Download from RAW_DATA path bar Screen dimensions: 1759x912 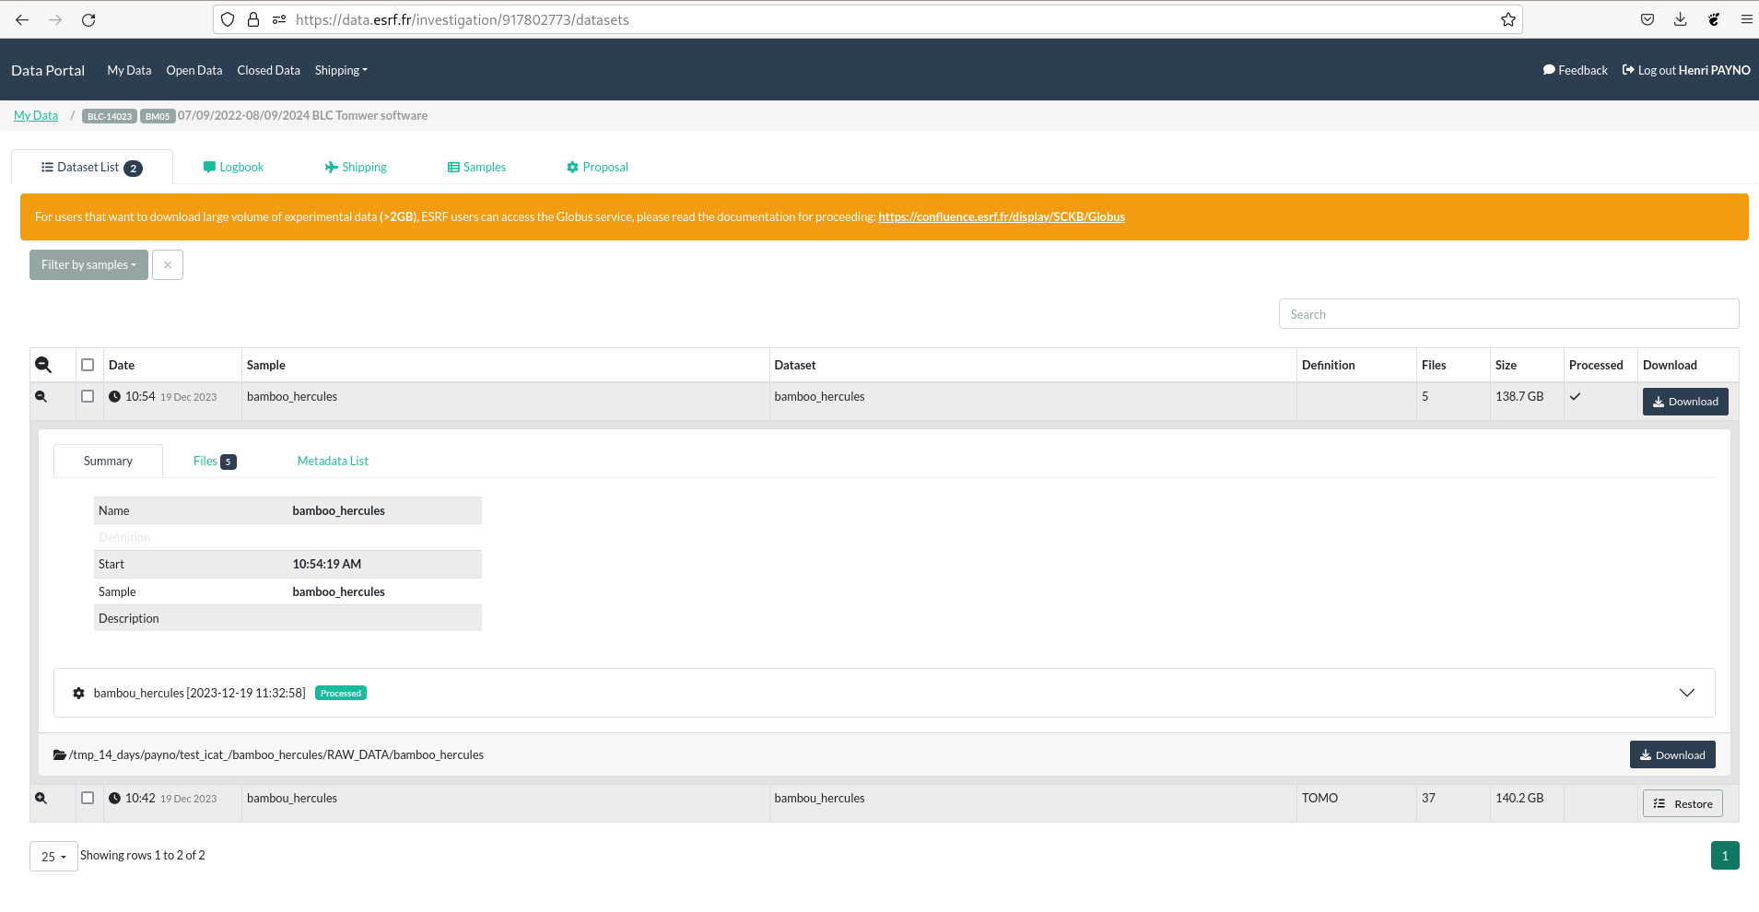1672,754
